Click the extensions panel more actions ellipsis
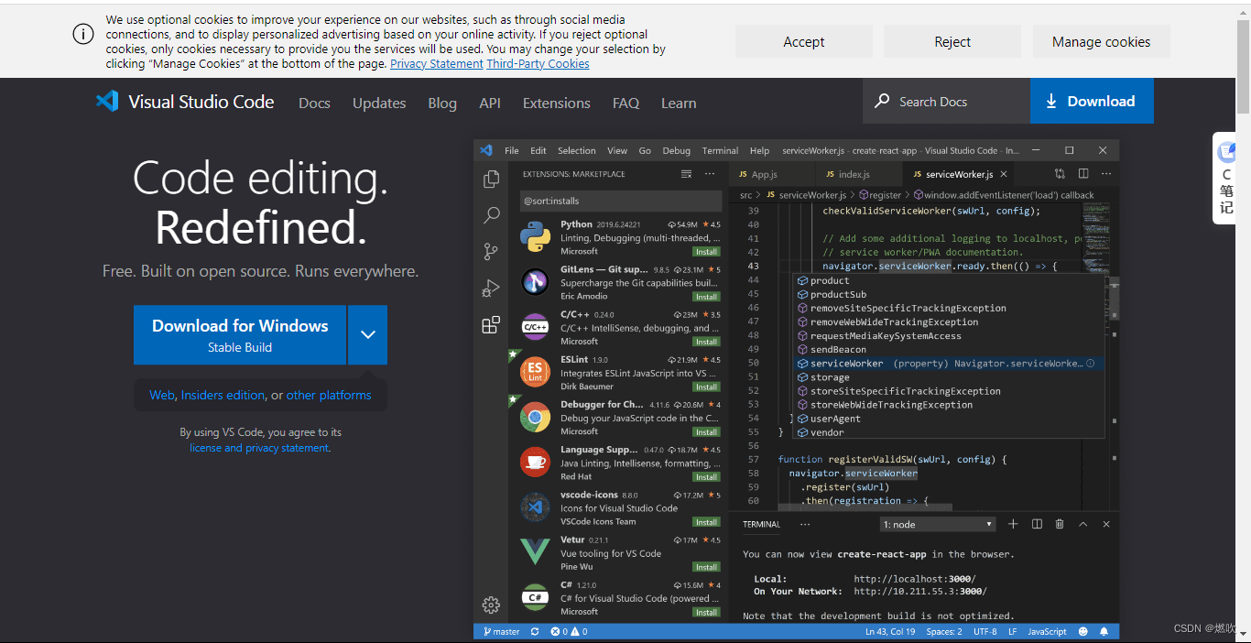Viewport: 1251px width, 643px height. point(710,174)
